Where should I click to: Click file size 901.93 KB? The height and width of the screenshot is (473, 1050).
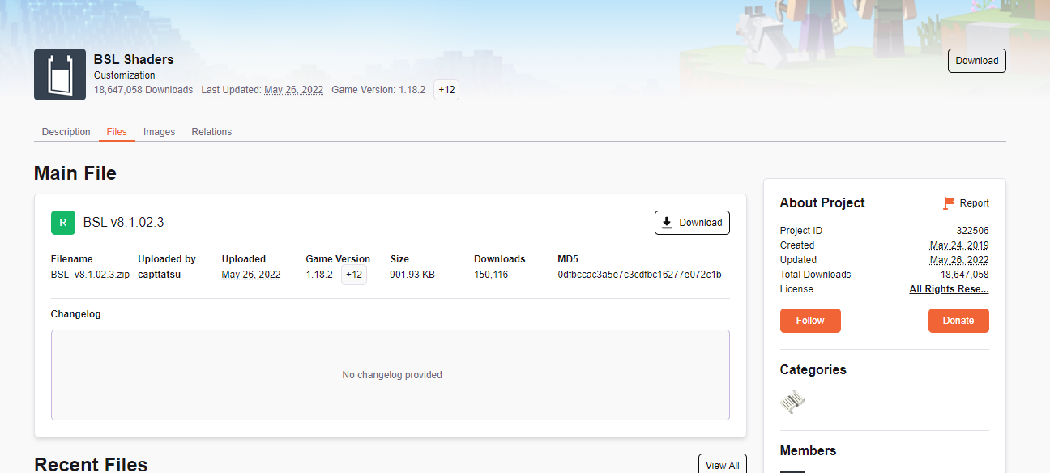(x=412, y=275)
